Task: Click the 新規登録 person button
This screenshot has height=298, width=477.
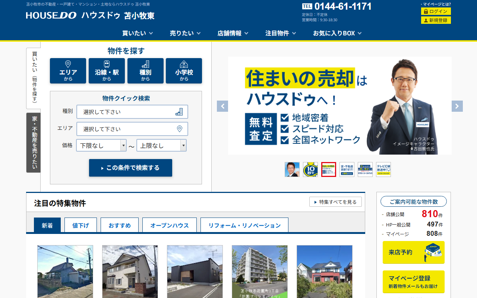Action: (436, 20)
